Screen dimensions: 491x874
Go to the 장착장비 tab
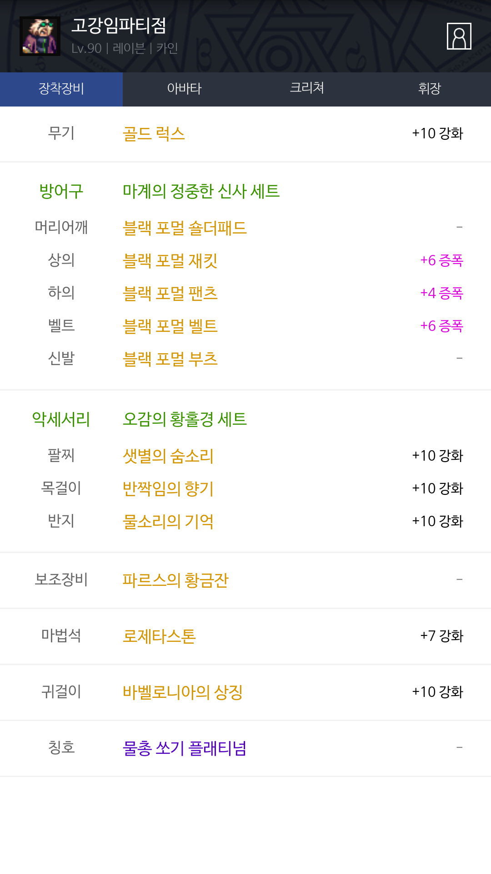click(x=61, y=88)
